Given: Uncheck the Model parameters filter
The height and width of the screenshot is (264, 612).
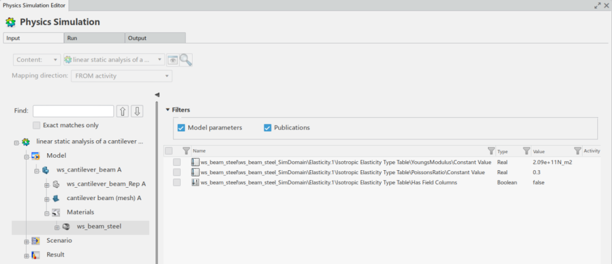Looking at the screenshot, I should point(181,128).
